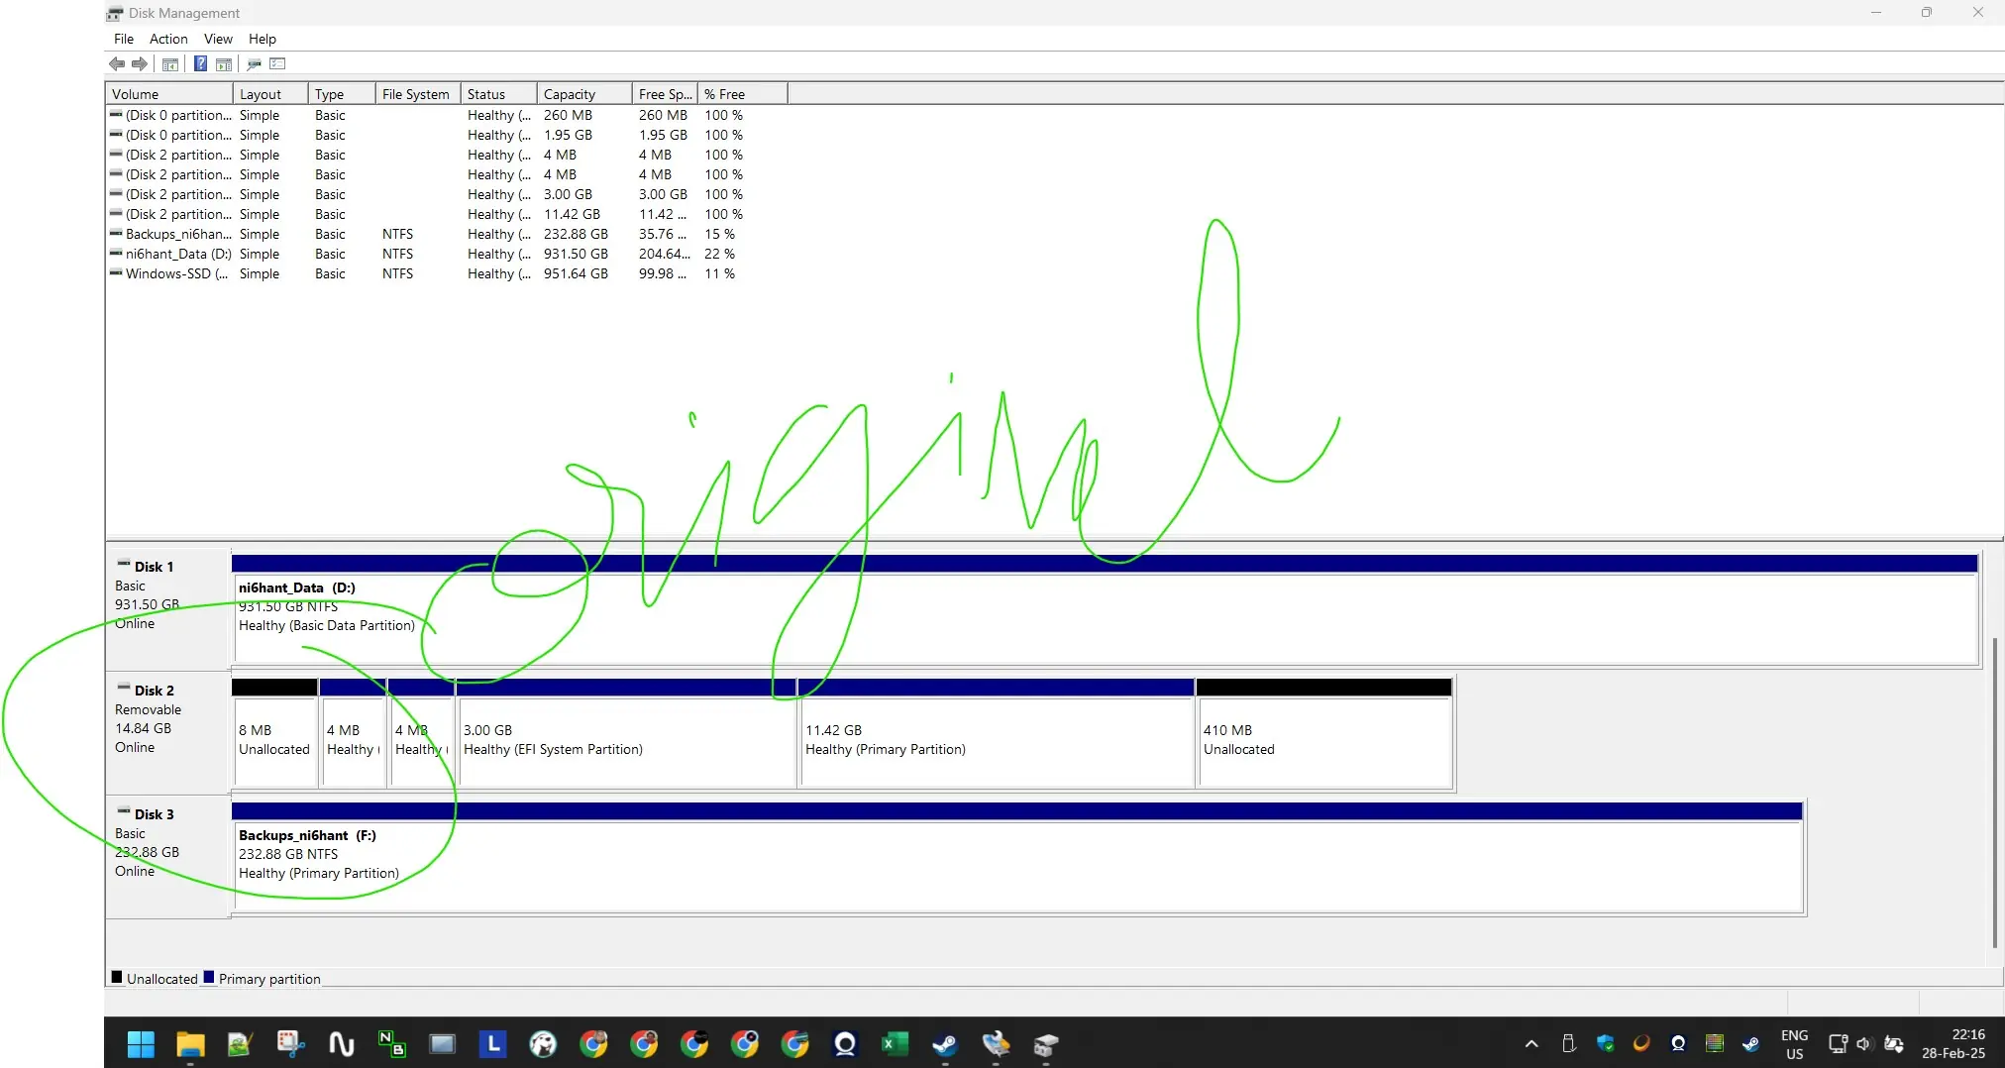Expand the hidden system tray icons chevron
2005x1068 pixels.
pyautogui.click(x=1531, y=1044)
